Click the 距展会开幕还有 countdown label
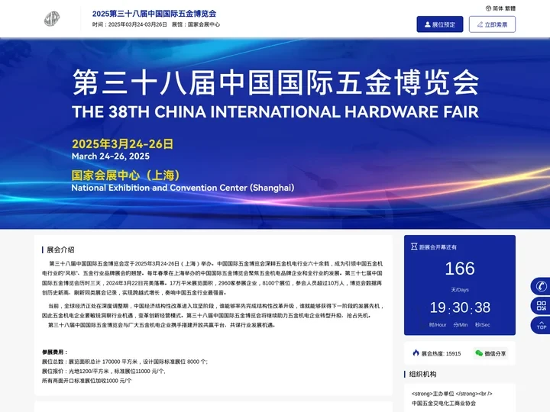The image size is (550, 412). coord(438,247)
